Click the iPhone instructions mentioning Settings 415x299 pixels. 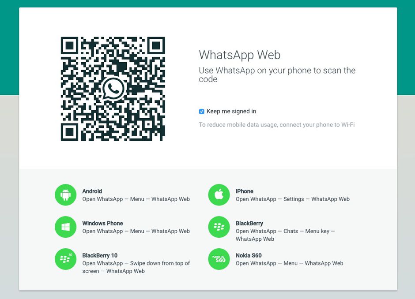pos(292,199)
